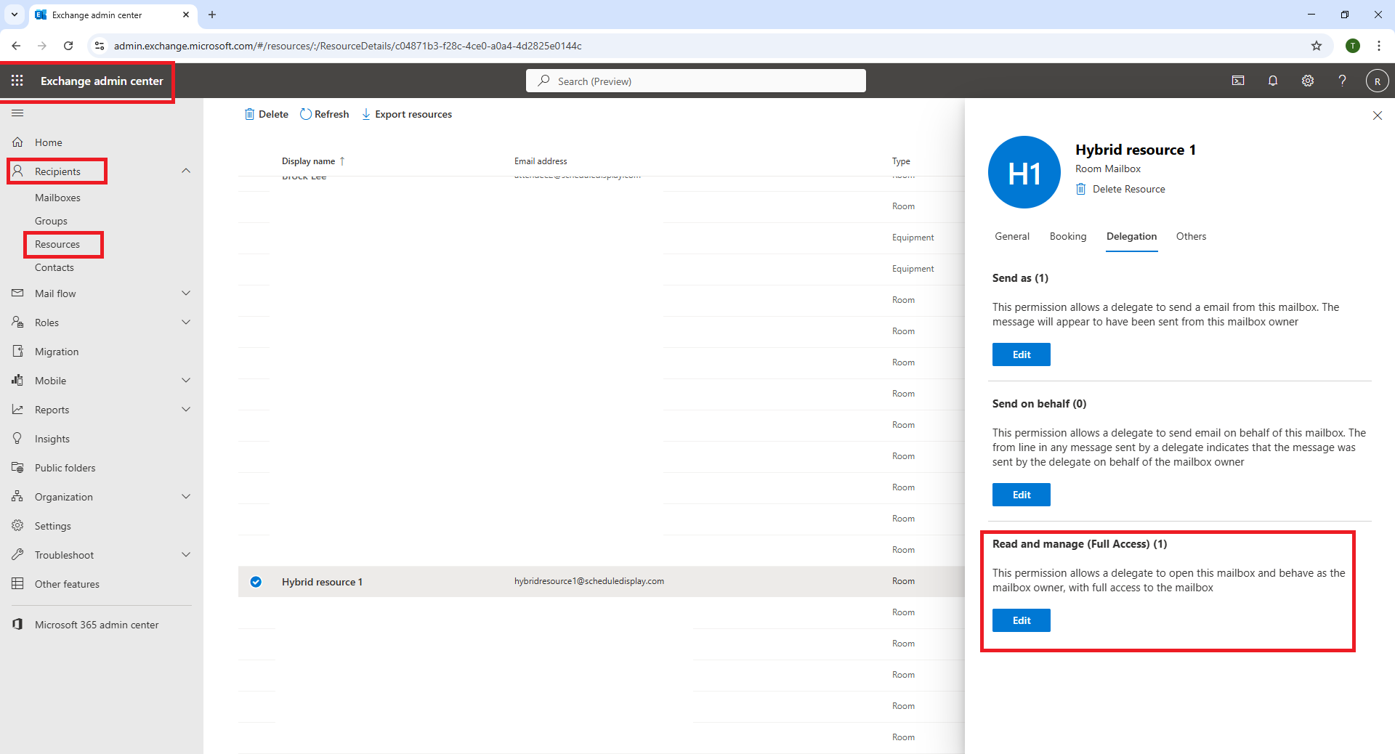Open the settings gear in header

(1308, 81)
